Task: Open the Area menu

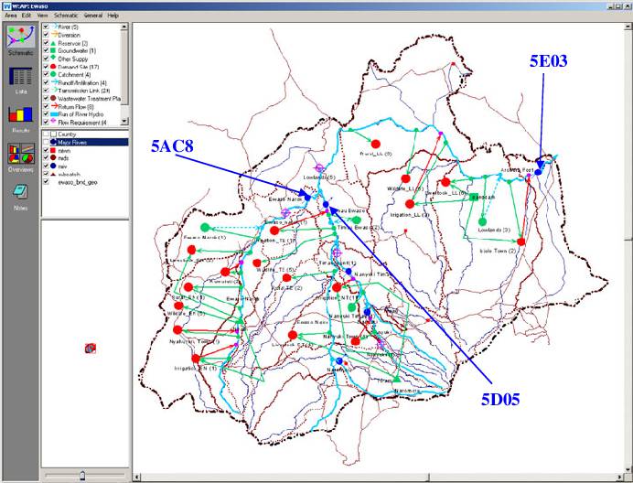Action: (x=10, y=16)
